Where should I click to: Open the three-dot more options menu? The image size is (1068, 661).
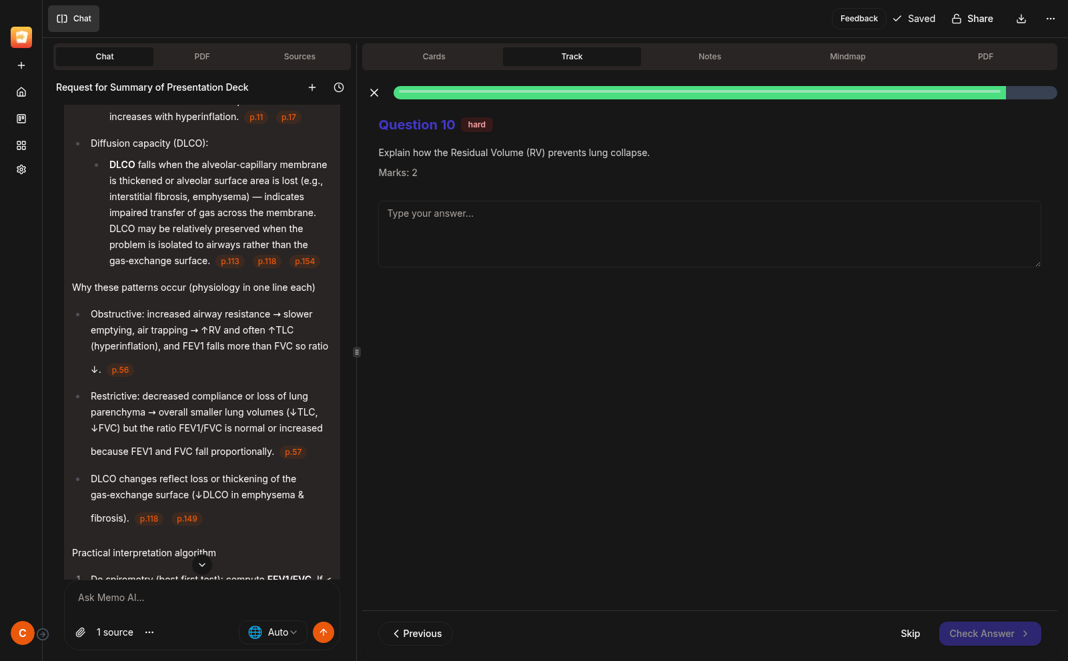pyautogui.click(x=1051, y=19)
